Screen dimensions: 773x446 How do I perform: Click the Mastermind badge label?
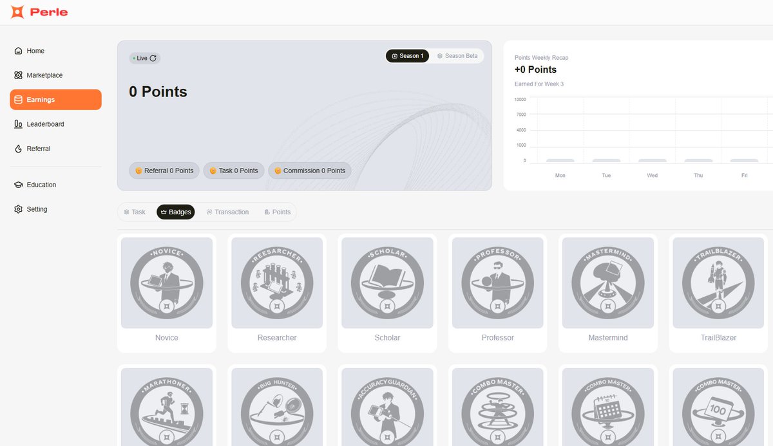click(x=608, y=338)
